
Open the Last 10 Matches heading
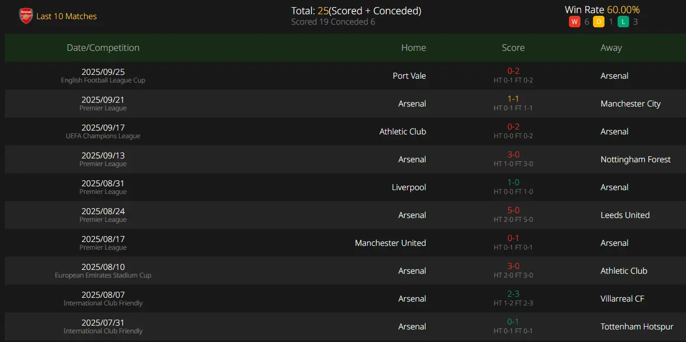pyautogui.click(x=67, y=16)
